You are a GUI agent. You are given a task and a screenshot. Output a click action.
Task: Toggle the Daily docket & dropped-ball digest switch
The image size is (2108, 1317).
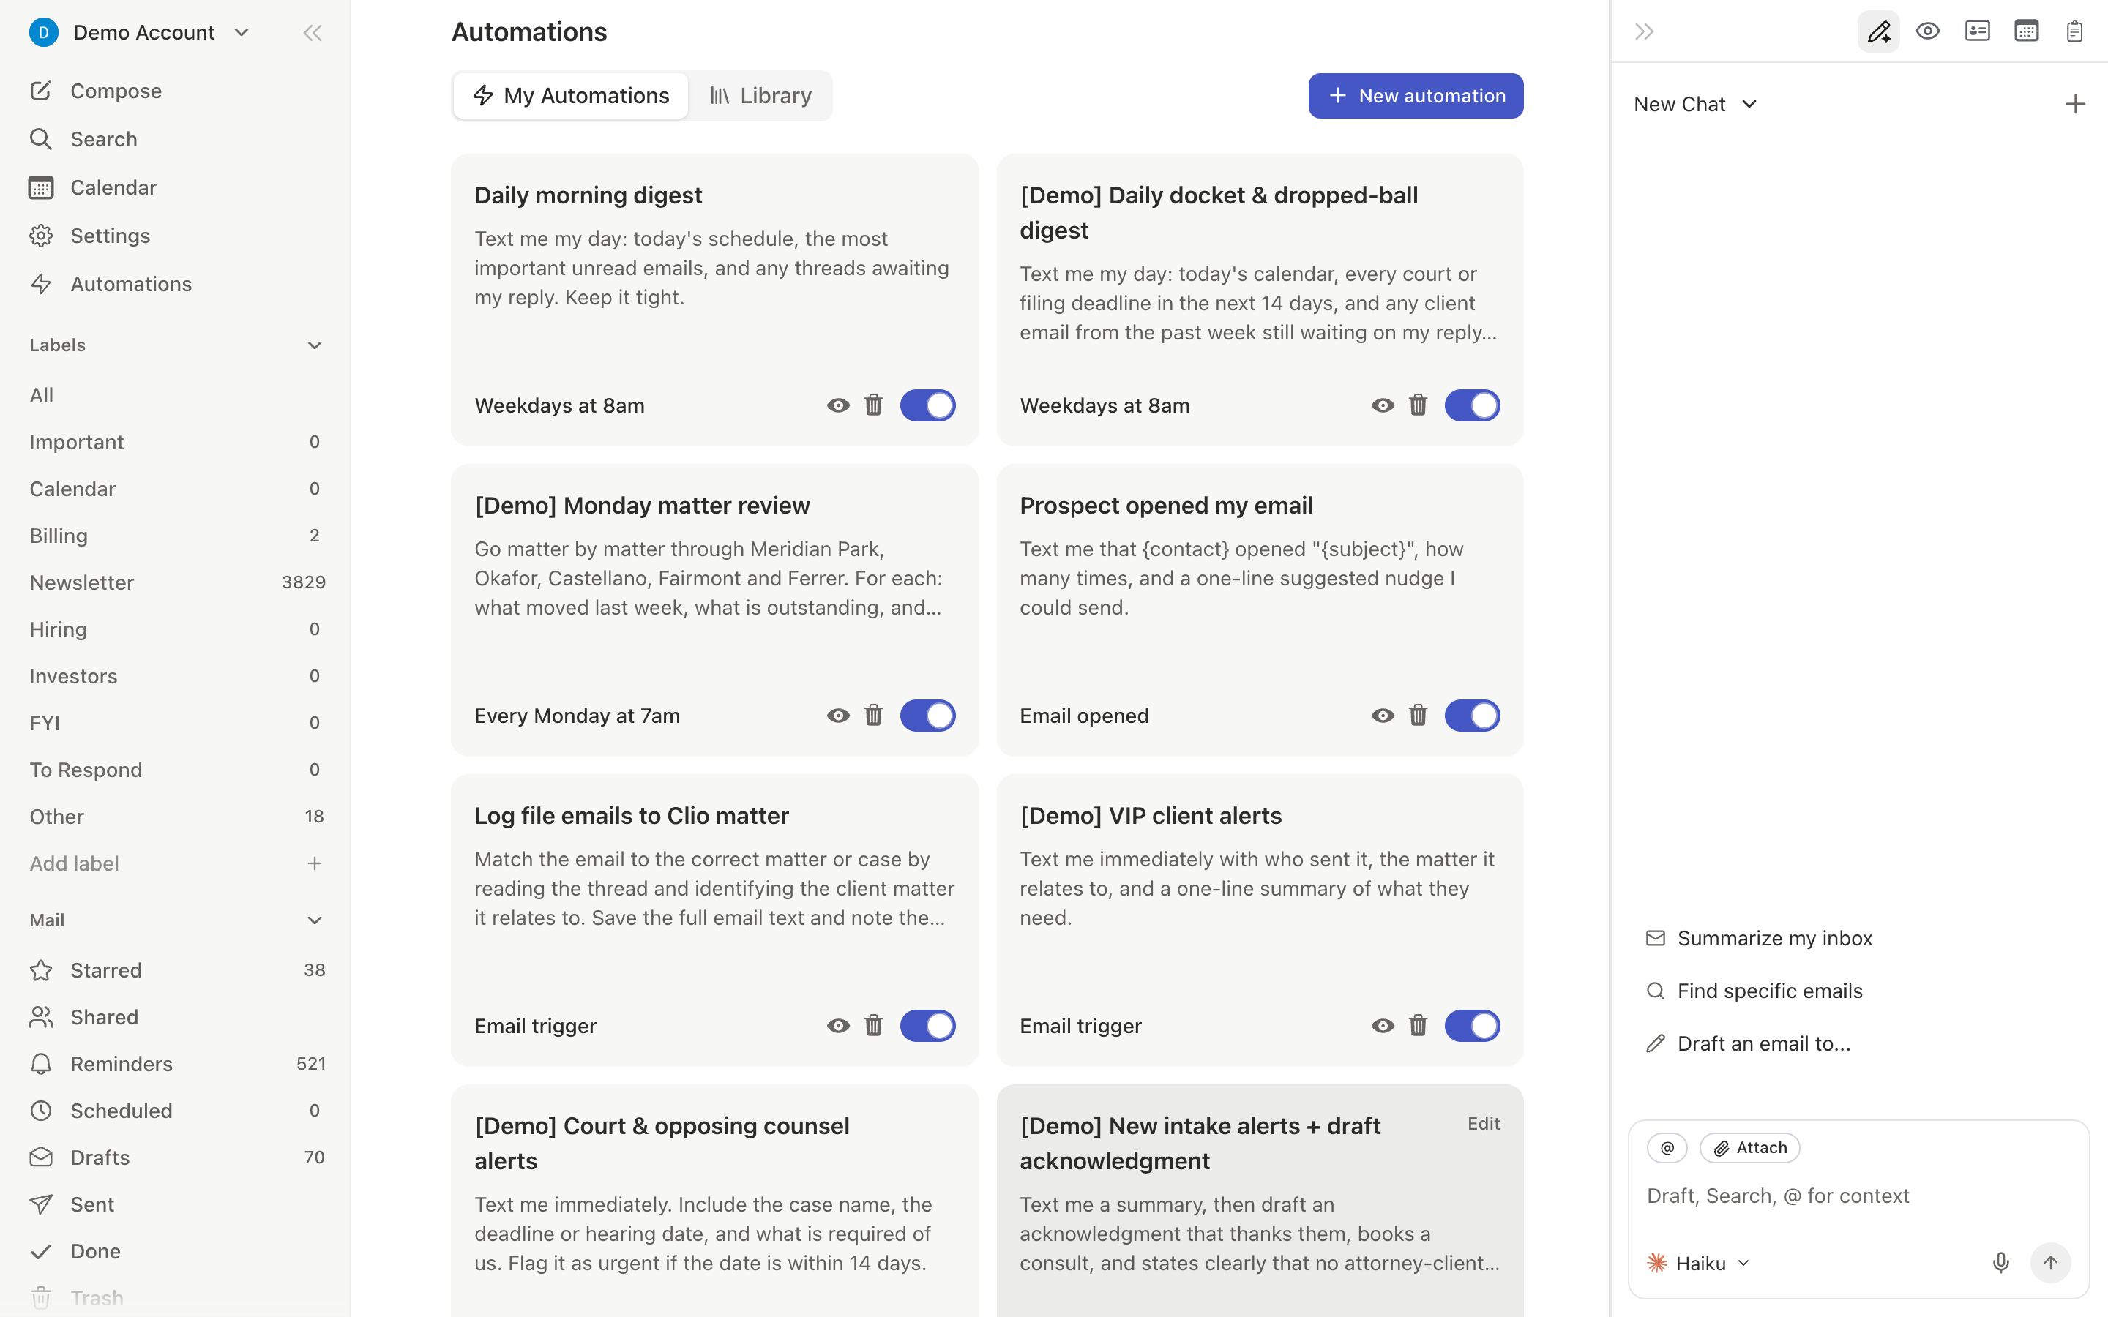coord(1472,405)
